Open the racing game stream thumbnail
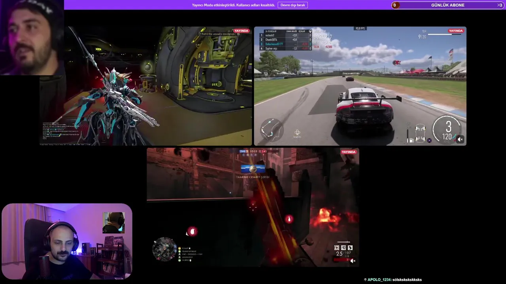The height and width of the screenshot is (284, 506). tap(360, 86)
